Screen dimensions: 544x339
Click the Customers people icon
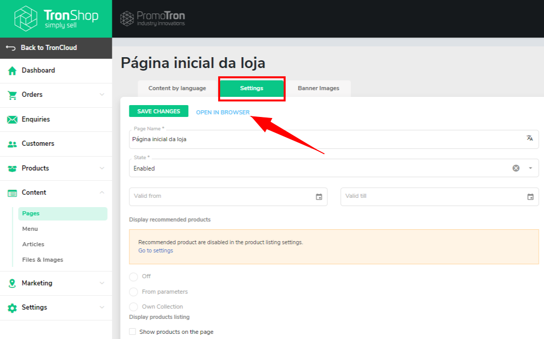tap(12, 144)
